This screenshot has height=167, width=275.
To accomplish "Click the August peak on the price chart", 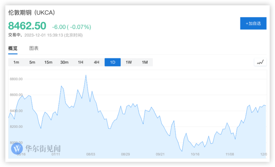I will click(86, 76).
